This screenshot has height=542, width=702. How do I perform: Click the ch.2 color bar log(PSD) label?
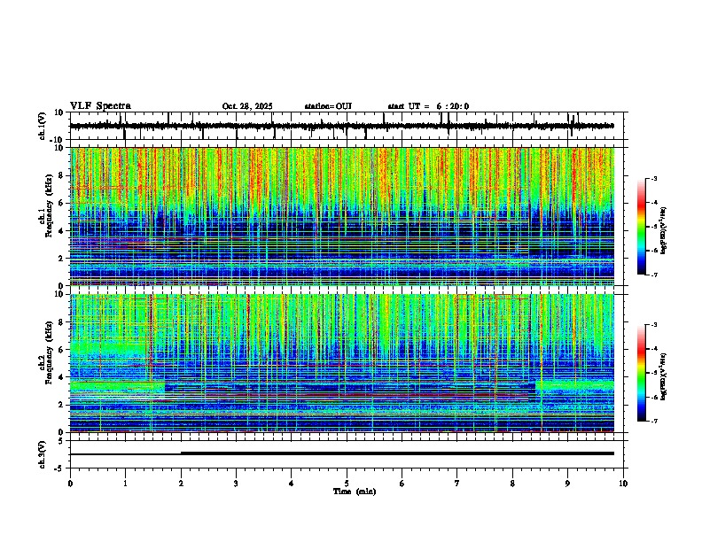[663, 376]
